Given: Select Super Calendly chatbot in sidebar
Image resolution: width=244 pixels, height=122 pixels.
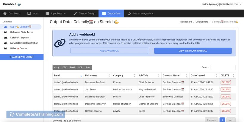Looking at the screenshot, I should [x=21, y=27].
